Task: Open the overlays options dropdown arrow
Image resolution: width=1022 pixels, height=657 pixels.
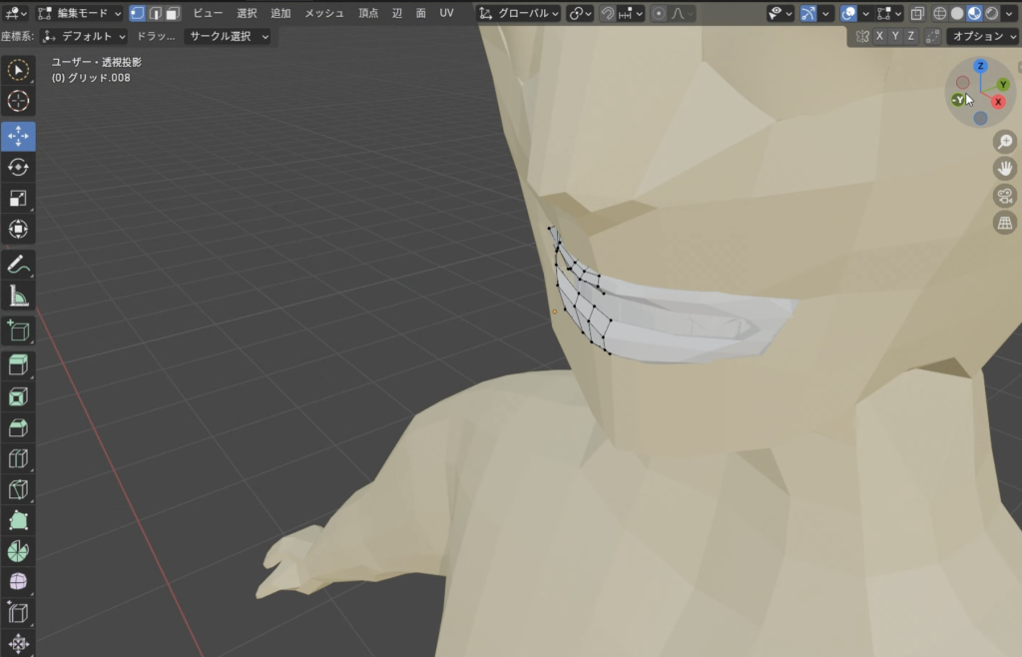Action: [x=865, y=13]
